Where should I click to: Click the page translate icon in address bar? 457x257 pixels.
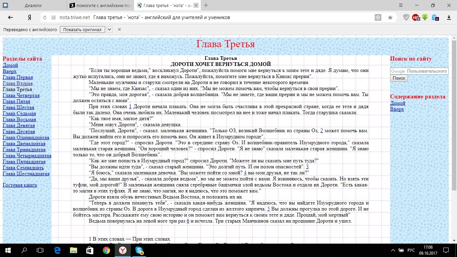point(378,17)
